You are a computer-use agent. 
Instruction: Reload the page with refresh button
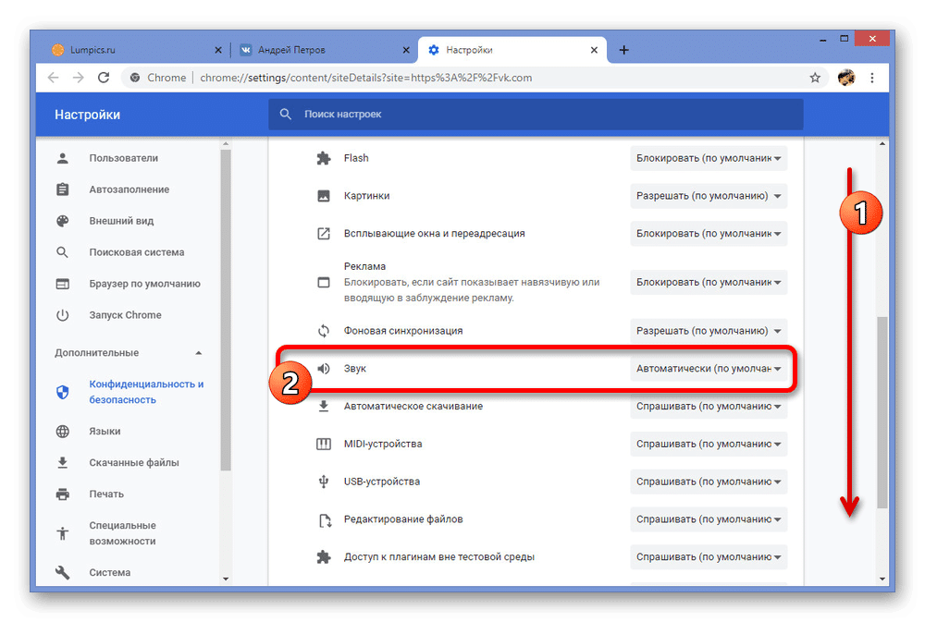pyautogui.click(x=104, y=78)
